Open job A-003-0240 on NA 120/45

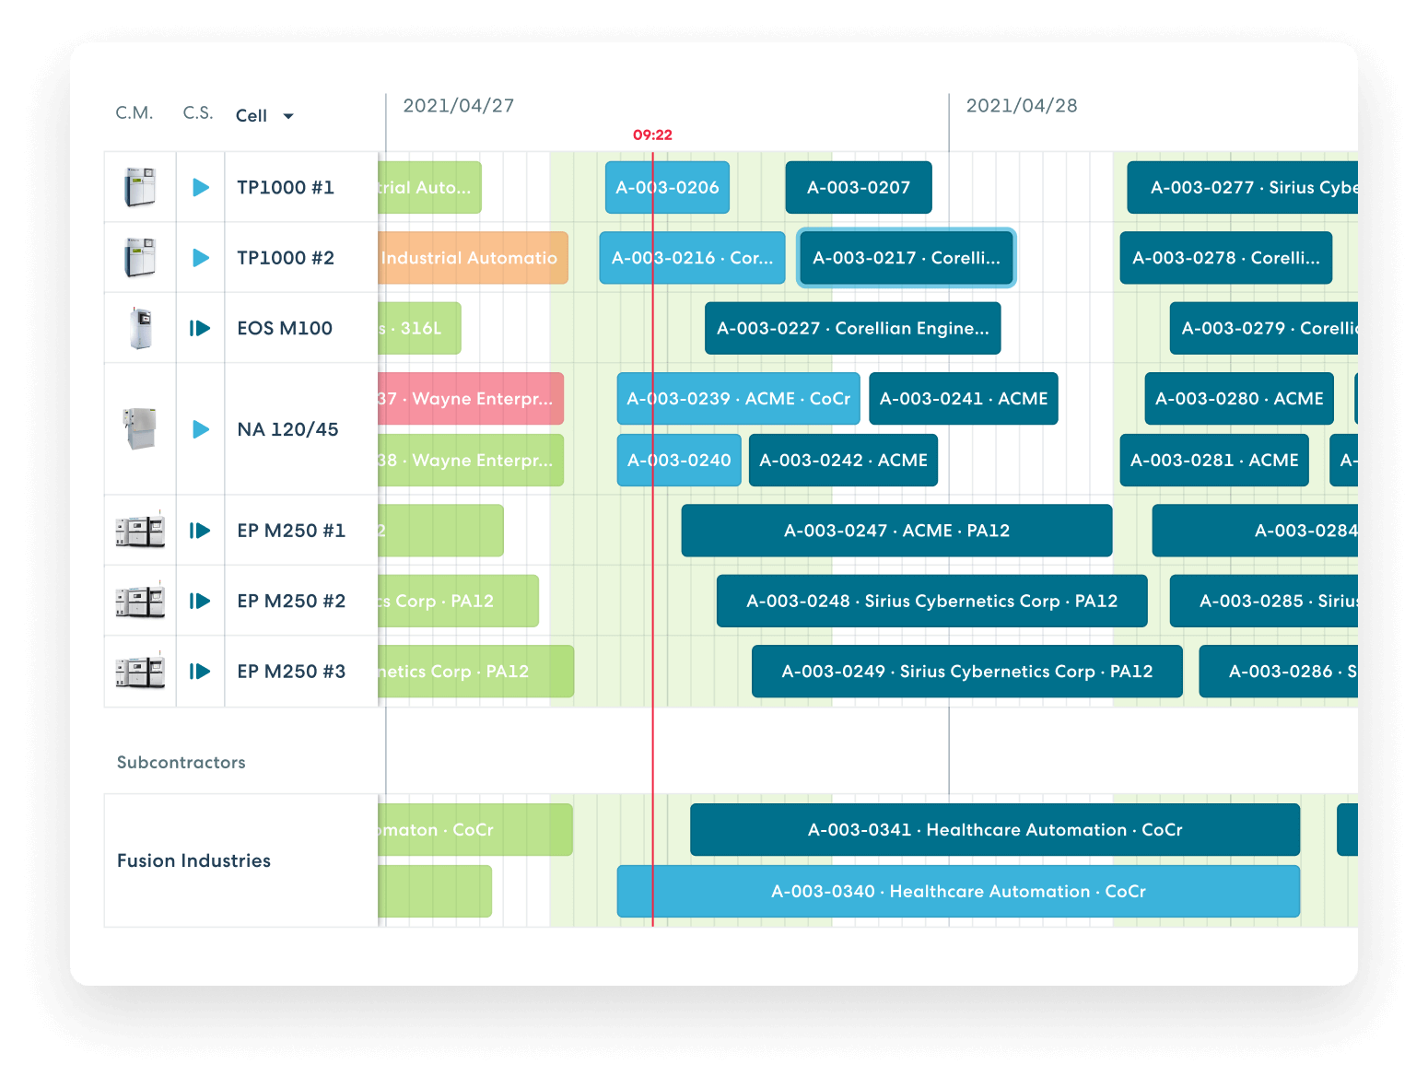[679, 461]
